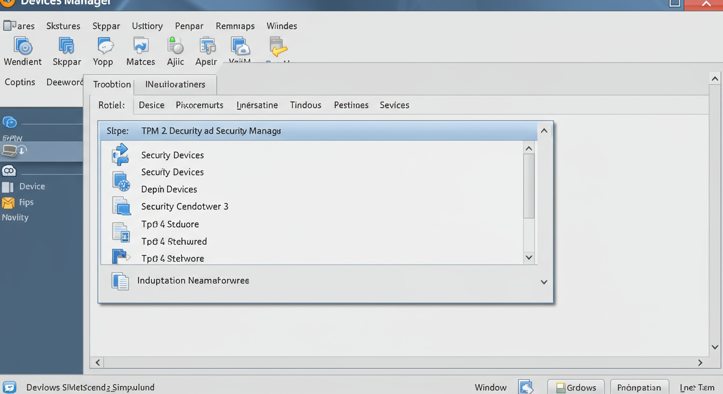This screenshot has width=723, height=394.
Task: Select the Pestimes tab
Action: click(x=351, y=105)
